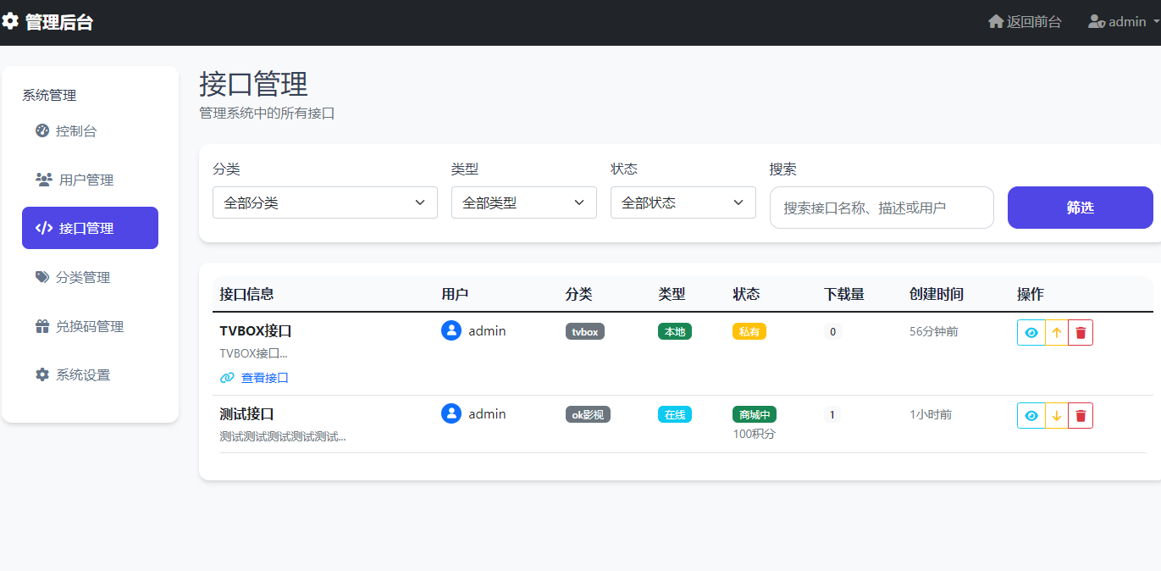Viewport: 1161px width, 571px height.
Task: Open 分类管理 via the tag icon
Action: click(43, 276)
